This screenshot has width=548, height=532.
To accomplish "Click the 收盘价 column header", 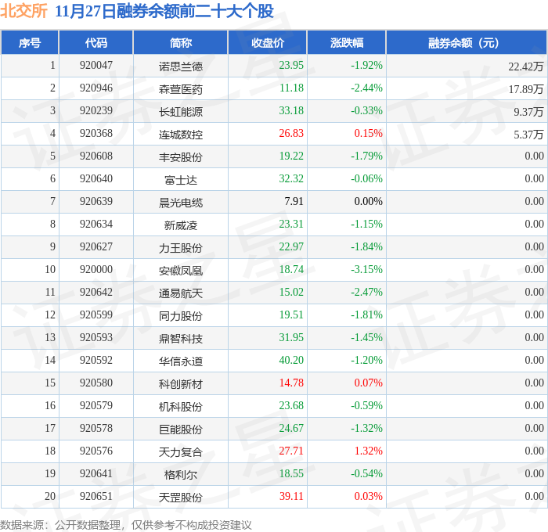I will (268, 42).
